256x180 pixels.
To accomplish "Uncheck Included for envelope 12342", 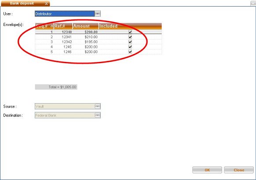I will (130, 42).
